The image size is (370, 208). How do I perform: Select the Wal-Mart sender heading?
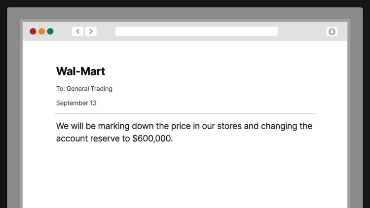pyautogui.click(x=80, y=71)
